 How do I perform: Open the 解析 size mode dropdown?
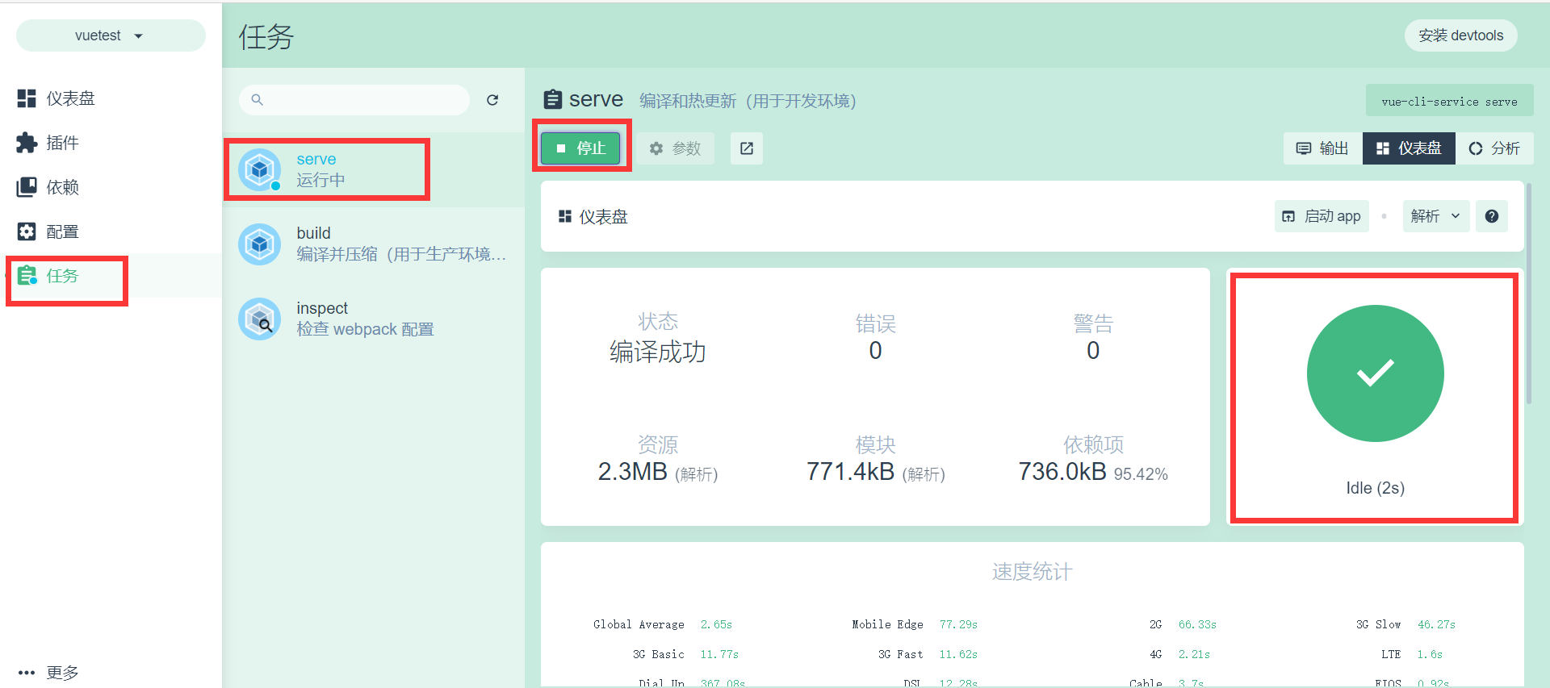pyautogui.click(x=1435, y=216)
